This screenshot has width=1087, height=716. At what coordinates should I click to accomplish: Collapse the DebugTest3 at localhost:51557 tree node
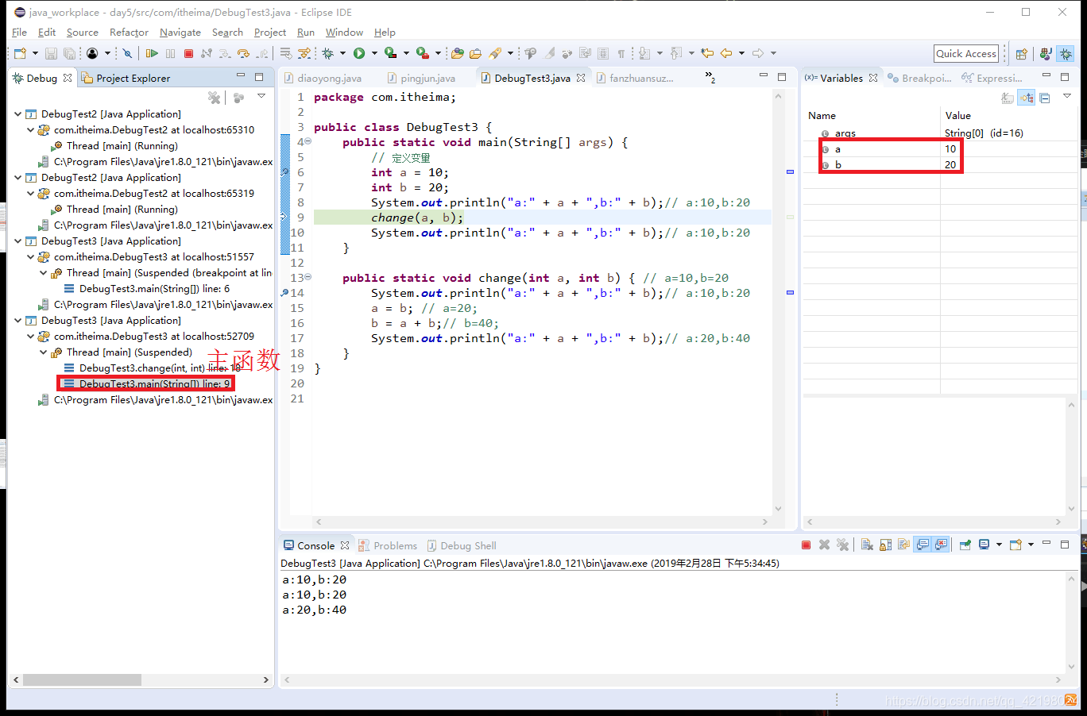click(29, 256)
